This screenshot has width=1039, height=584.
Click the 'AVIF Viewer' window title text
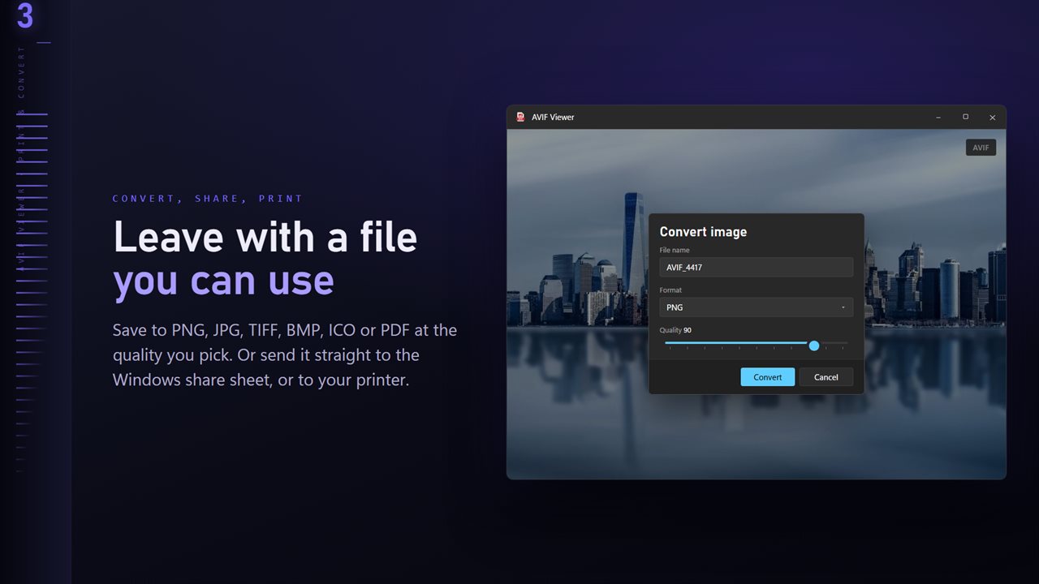point(553,118)
